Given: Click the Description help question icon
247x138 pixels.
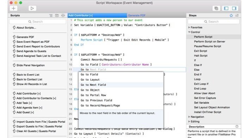Looking at the screenshot, I should click(x=237, y=126).
